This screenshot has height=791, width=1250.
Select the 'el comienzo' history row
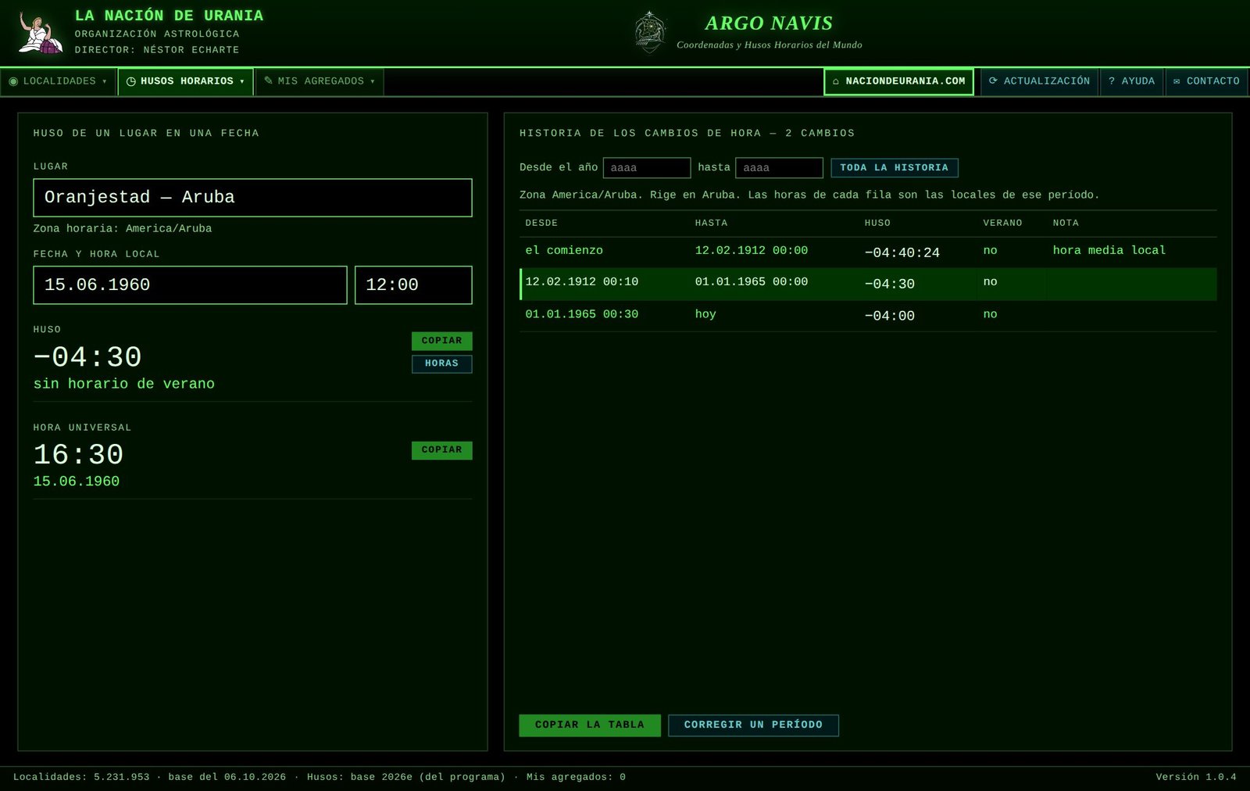868,252
